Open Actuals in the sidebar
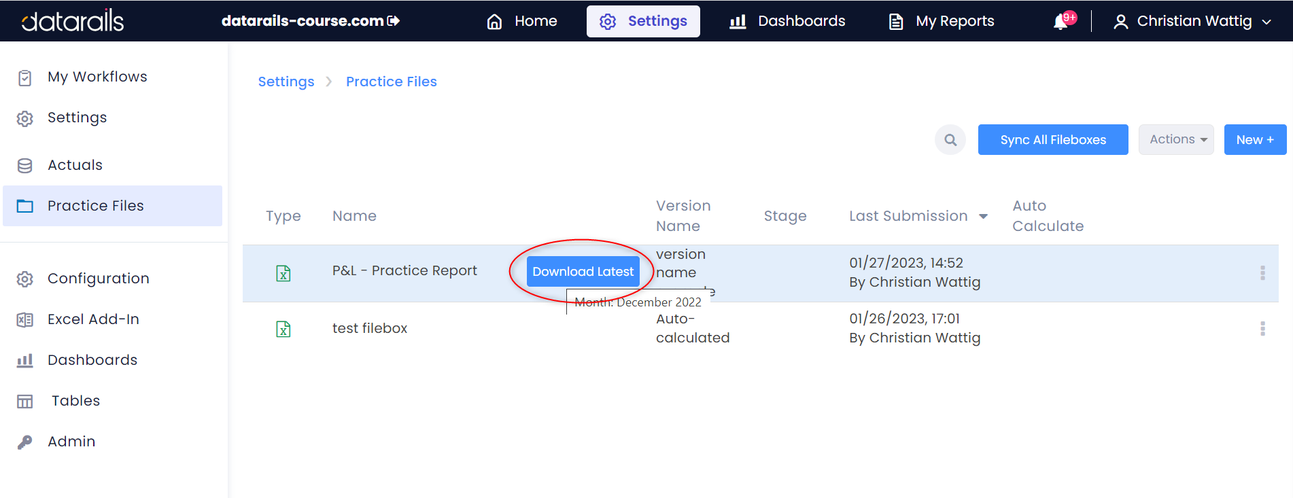 [75, 165]
